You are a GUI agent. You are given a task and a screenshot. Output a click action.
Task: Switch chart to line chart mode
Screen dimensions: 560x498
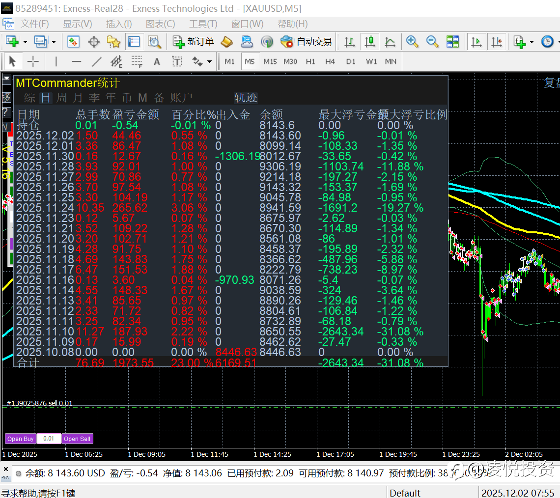pyautogui.click(x=390, y=42)
